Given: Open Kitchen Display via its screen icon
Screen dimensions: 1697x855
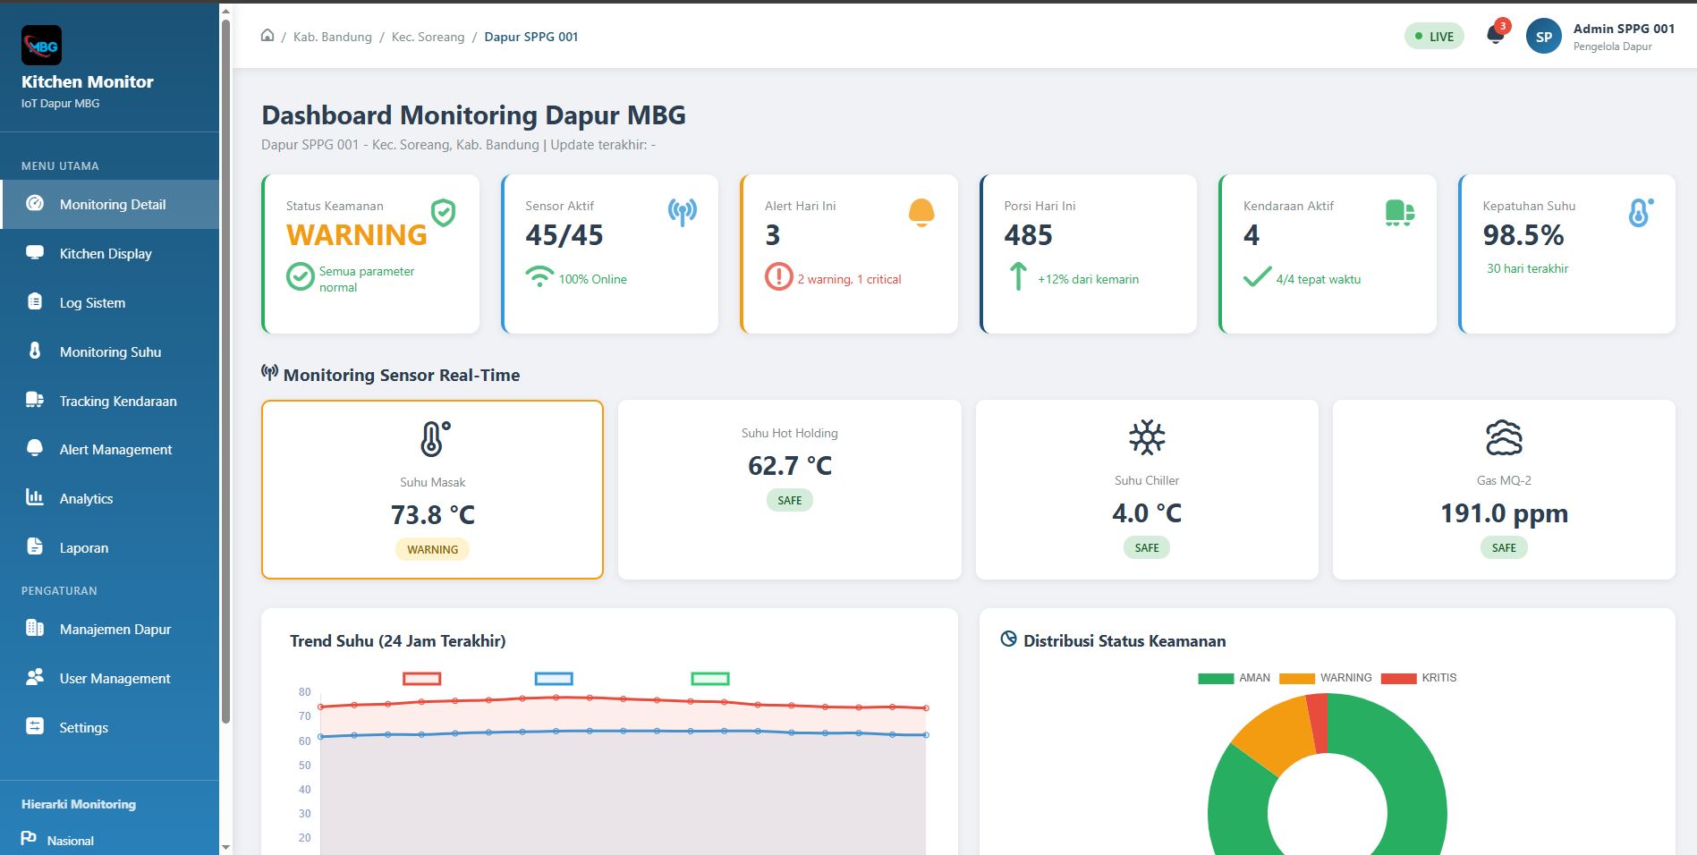Looking at the screenshot, I should (34, 253).
